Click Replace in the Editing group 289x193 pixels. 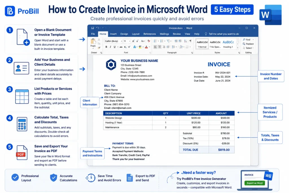[248, 44]
